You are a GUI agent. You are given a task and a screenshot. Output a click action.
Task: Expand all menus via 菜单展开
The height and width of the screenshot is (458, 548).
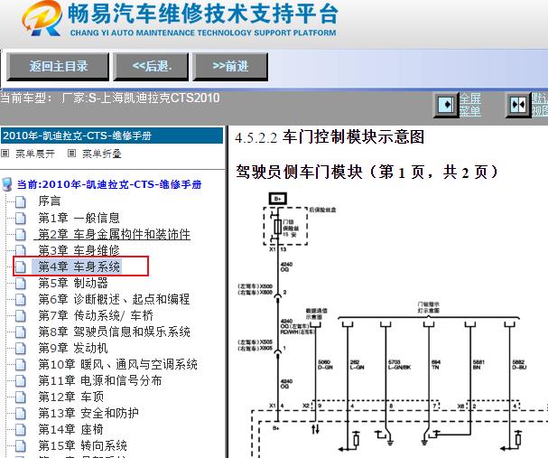pyautogui.click(x=35, y=154)
